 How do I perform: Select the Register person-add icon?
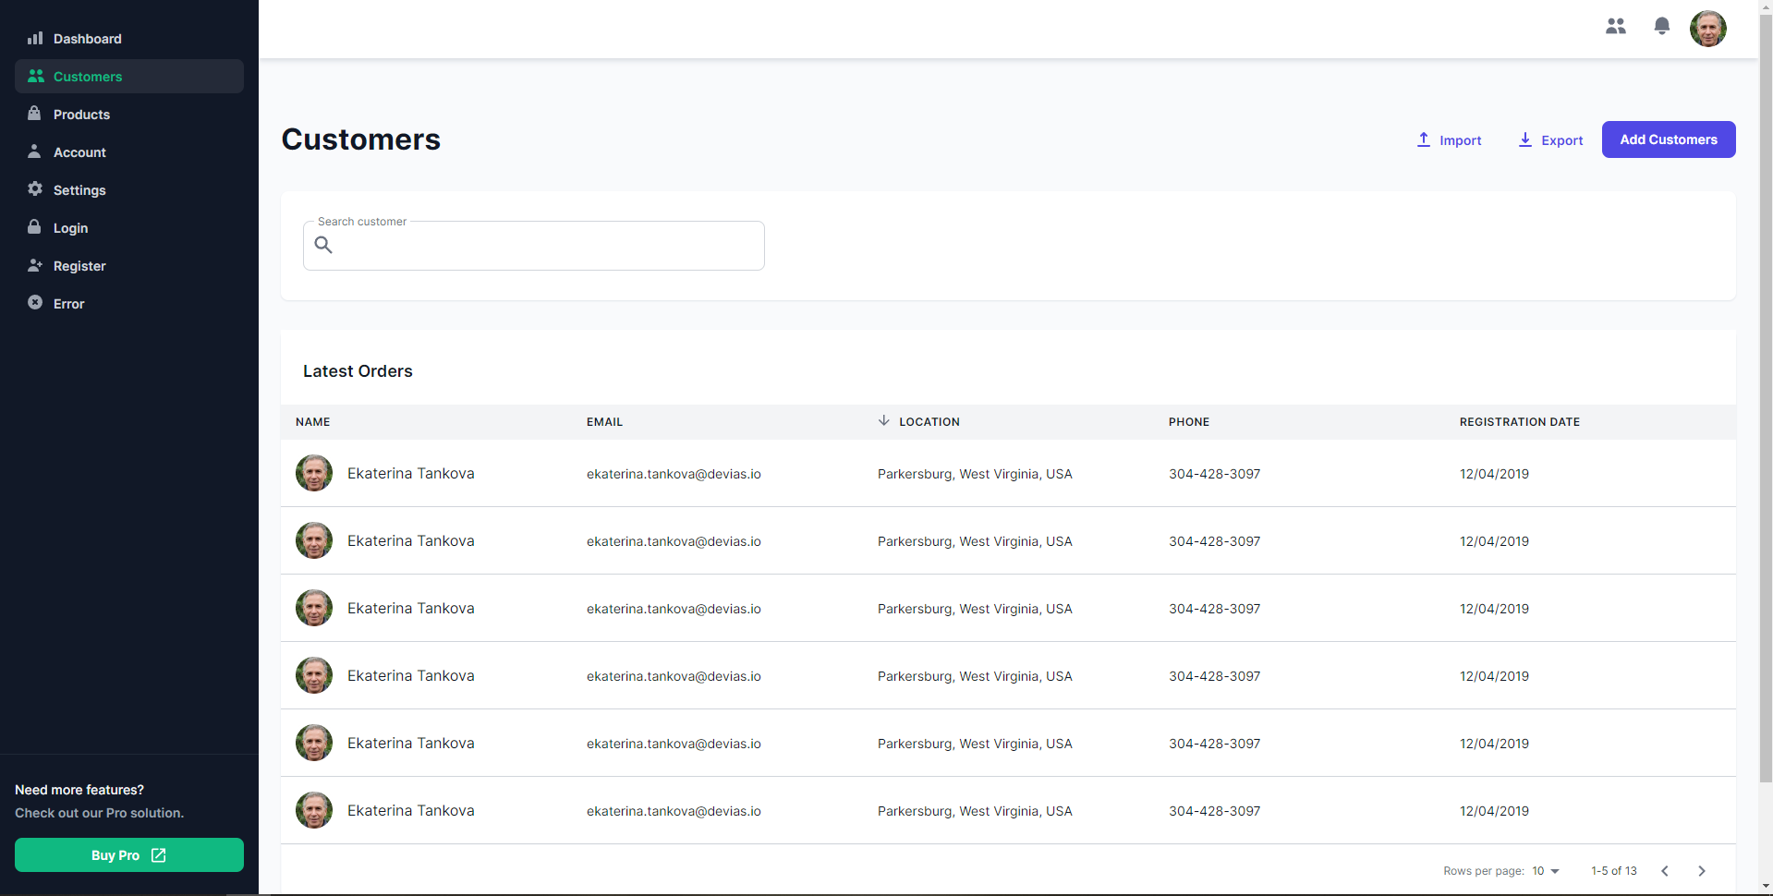pyautogui.click(x=34, y=265)
